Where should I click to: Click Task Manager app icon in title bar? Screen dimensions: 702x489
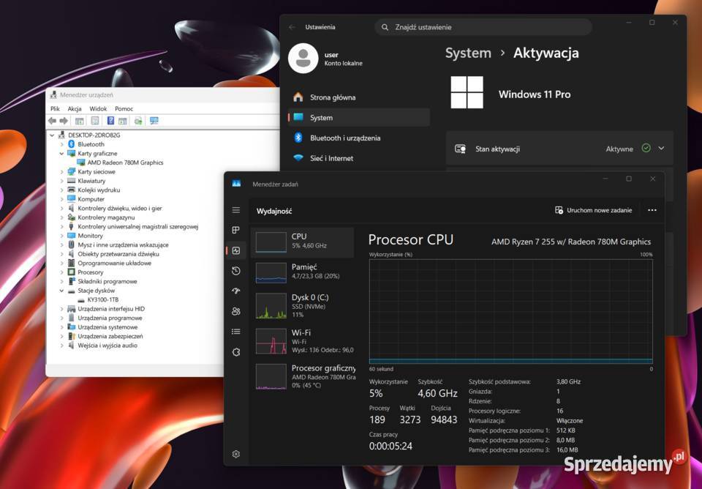(x=236, y=184)
